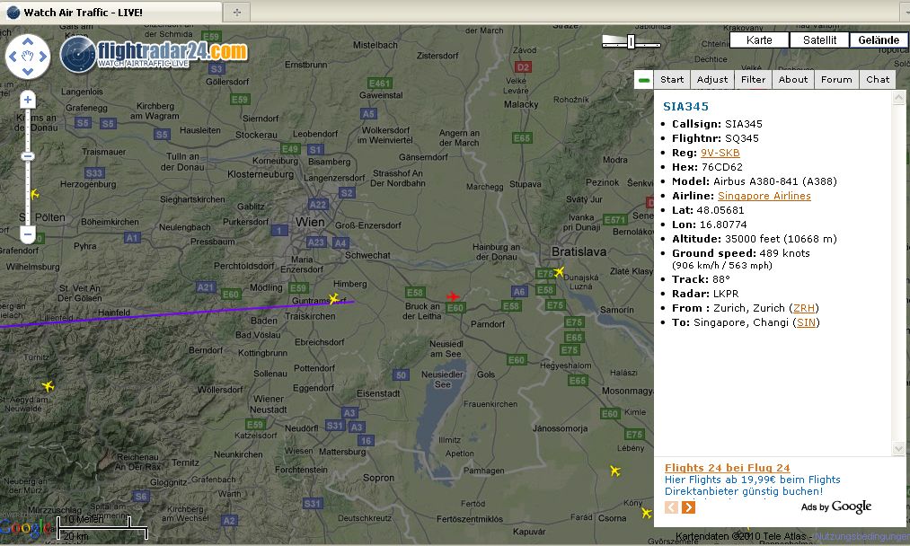Pan the map right arrow
Screen dimensions: 910x546
coord(43,57)
